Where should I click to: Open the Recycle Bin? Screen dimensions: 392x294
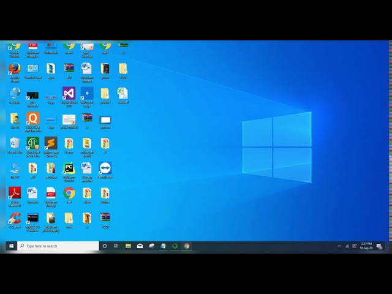click(x=15, y=143)
